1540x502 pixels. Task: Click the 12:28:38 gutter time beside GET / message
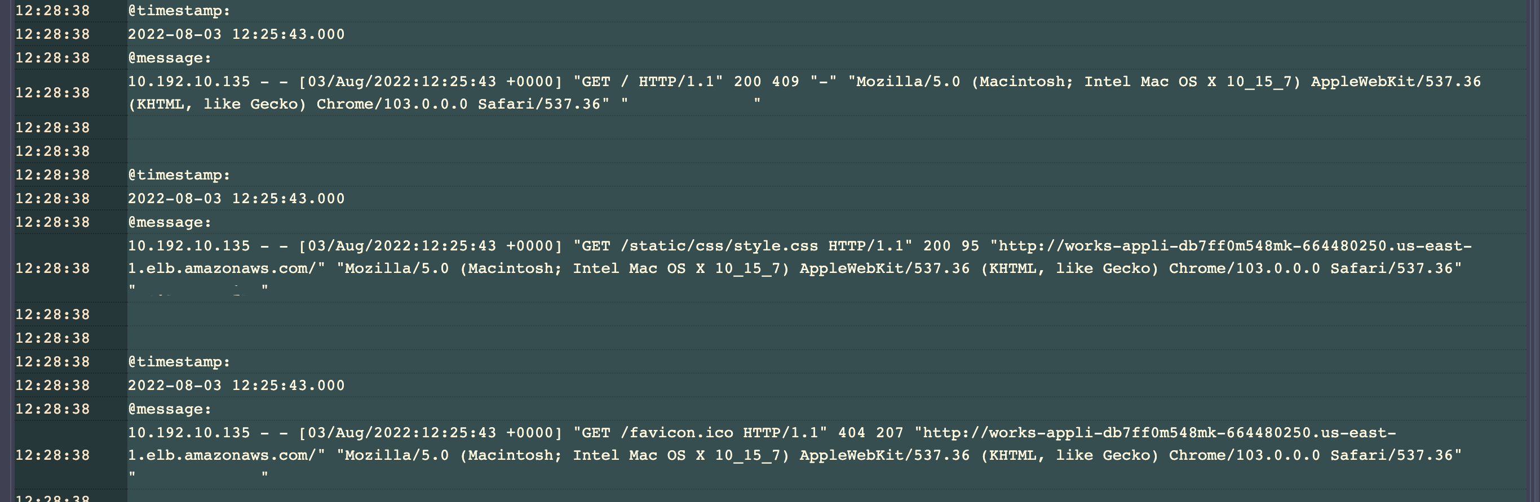tap(52, 92)
